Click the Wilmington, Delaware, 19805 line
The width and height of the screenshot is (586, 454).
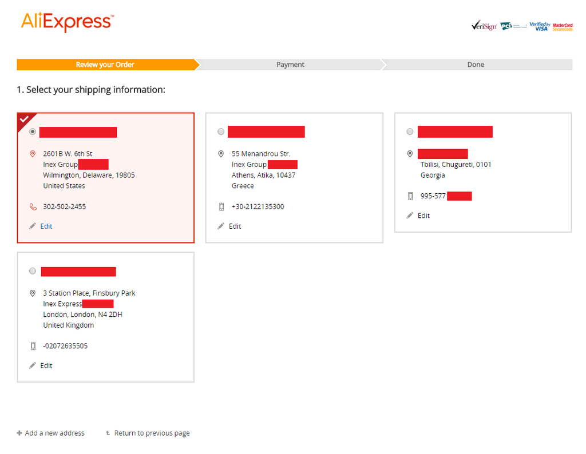pos(89,175)
